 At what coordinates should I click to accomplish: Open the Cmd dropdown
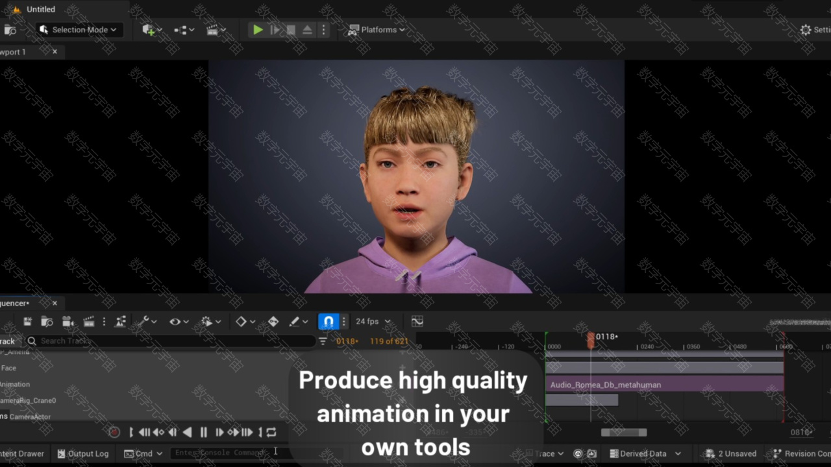(x=143, y=453)
